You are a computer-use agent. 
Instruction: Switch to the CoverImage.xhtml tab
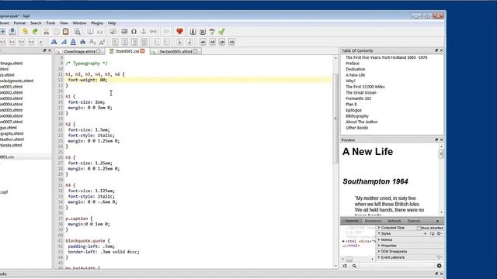(x=79, y=51)
